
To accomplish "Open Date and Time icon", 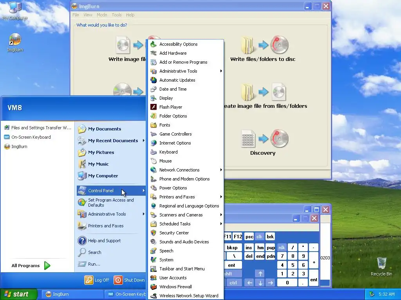I will 154,89.
